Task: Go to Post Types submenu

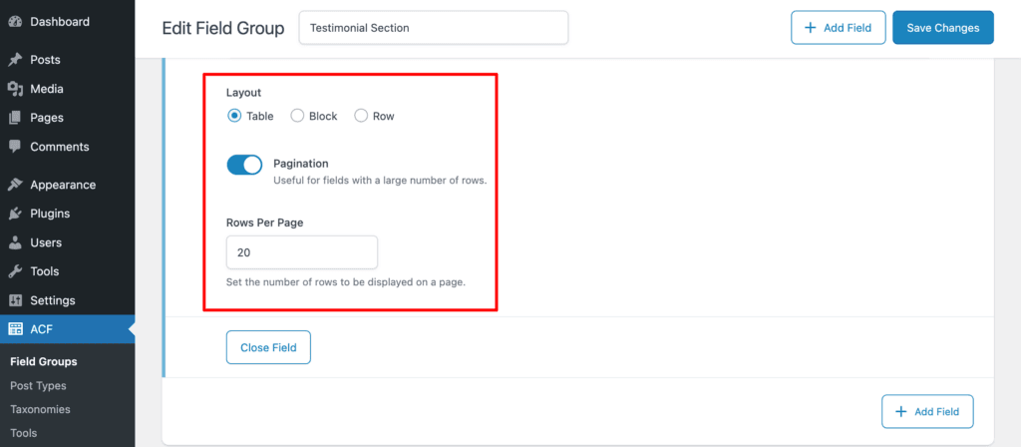Action: pos(39,386)
